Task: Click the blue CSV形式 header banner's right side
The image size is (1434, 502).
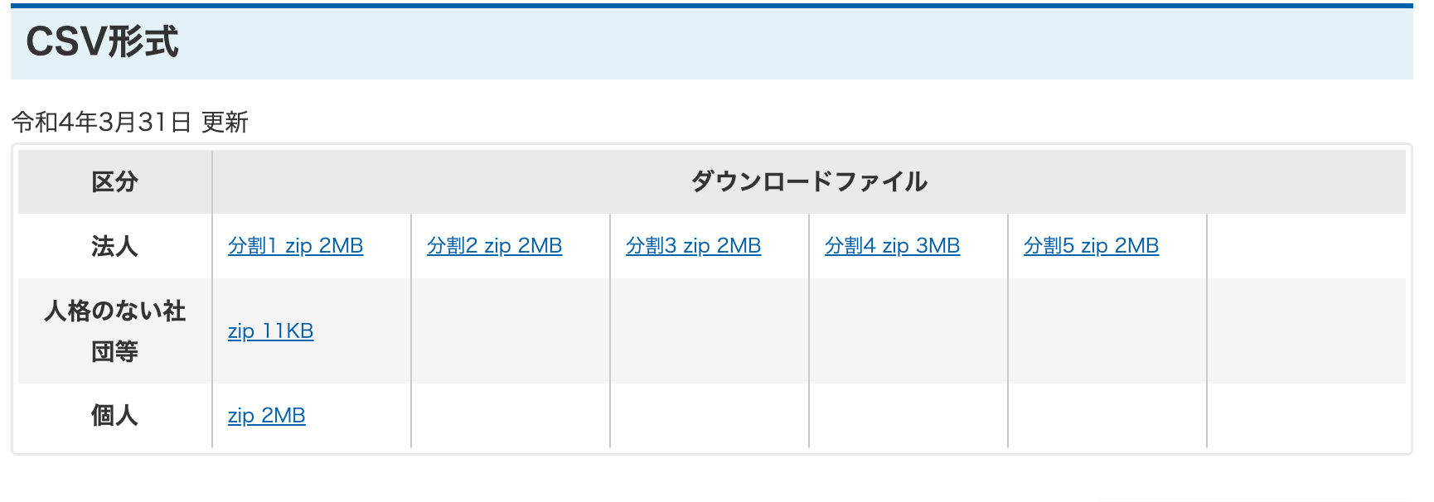Action: 1160,42
